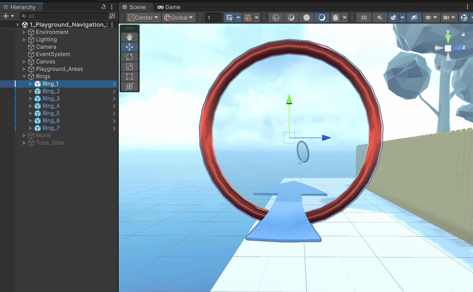
Task: Select the combined Transform tool
Action: [x=129, y=86]
